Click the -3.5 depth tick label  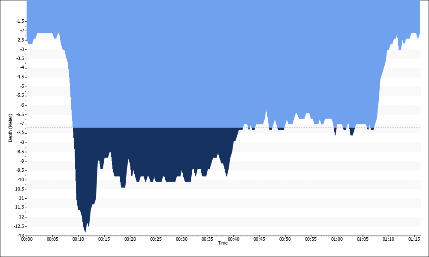(x=20, y=58)
